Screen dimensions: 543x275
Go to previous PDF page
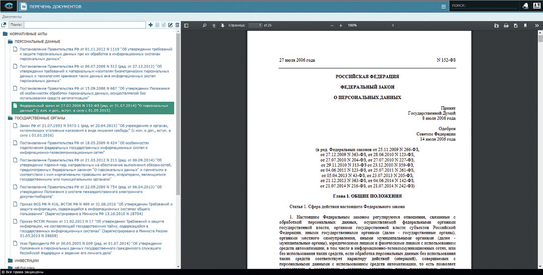pyautogui.click(x=213, y=25)
